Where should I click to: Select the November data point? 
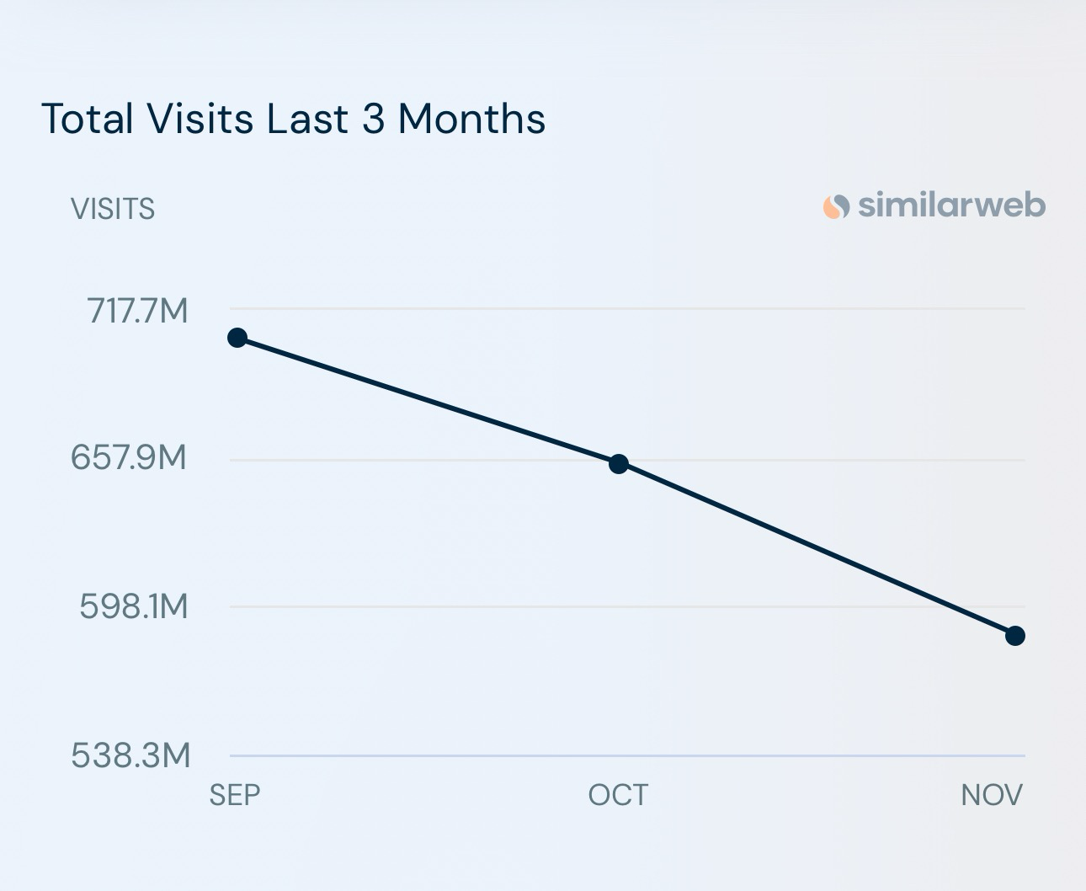pos(1015,636)
